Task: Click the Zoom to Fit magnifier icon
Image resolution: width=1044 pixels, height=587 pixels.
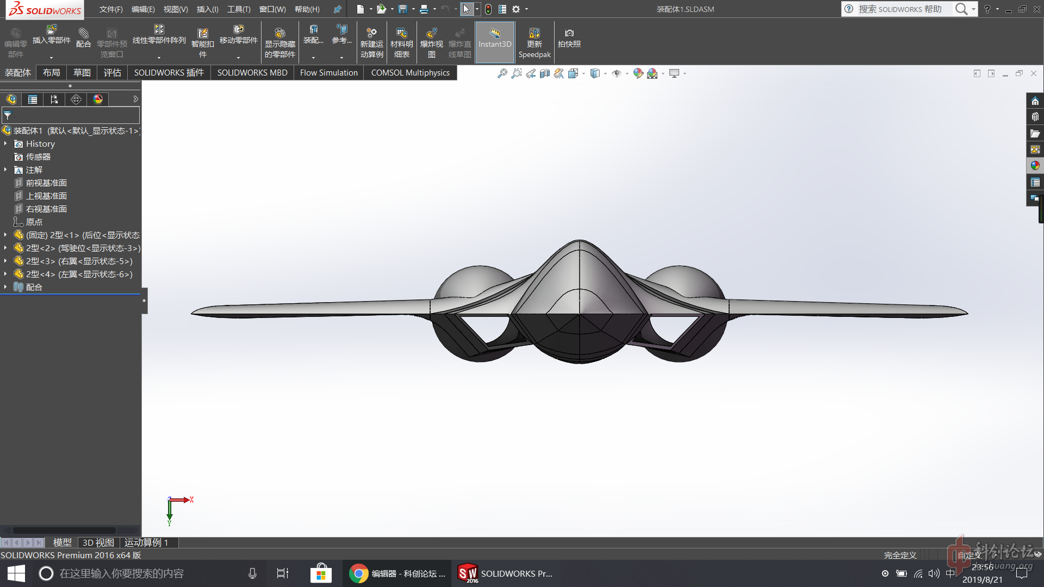Action: point(502,73)
